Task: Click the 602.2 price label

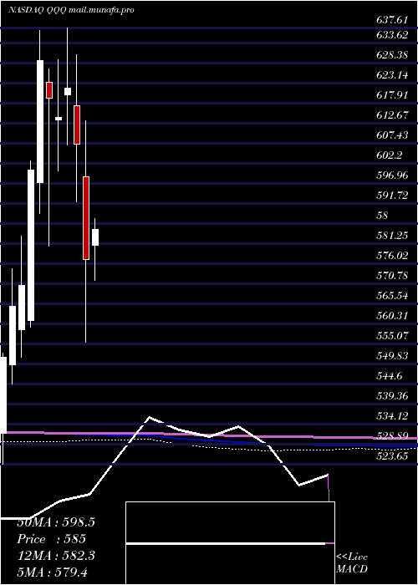Action: [x=390, y=155]
